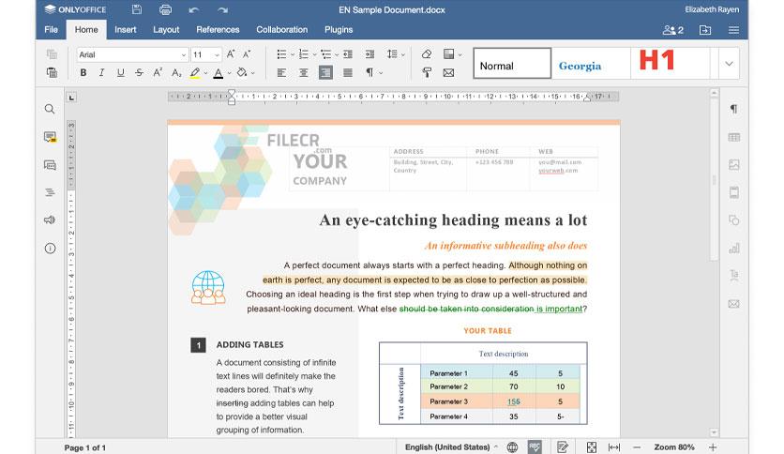The height and width of the screenshot is (454, 784).
Task: Center align the text
Action: click(304, 73)
